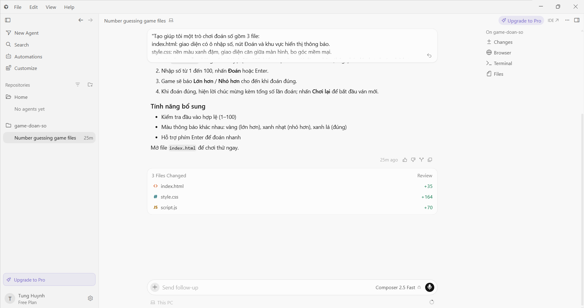584x308 pixels.
Task: Open the View menu
Action: [x=51, y=7]
